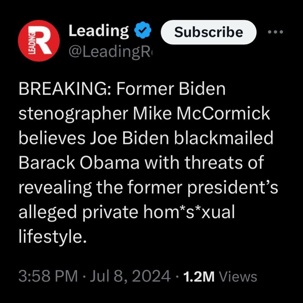Click the word "Views" beside the count
The width and height of the screenshot is (303, 303).
click(238, 277)
